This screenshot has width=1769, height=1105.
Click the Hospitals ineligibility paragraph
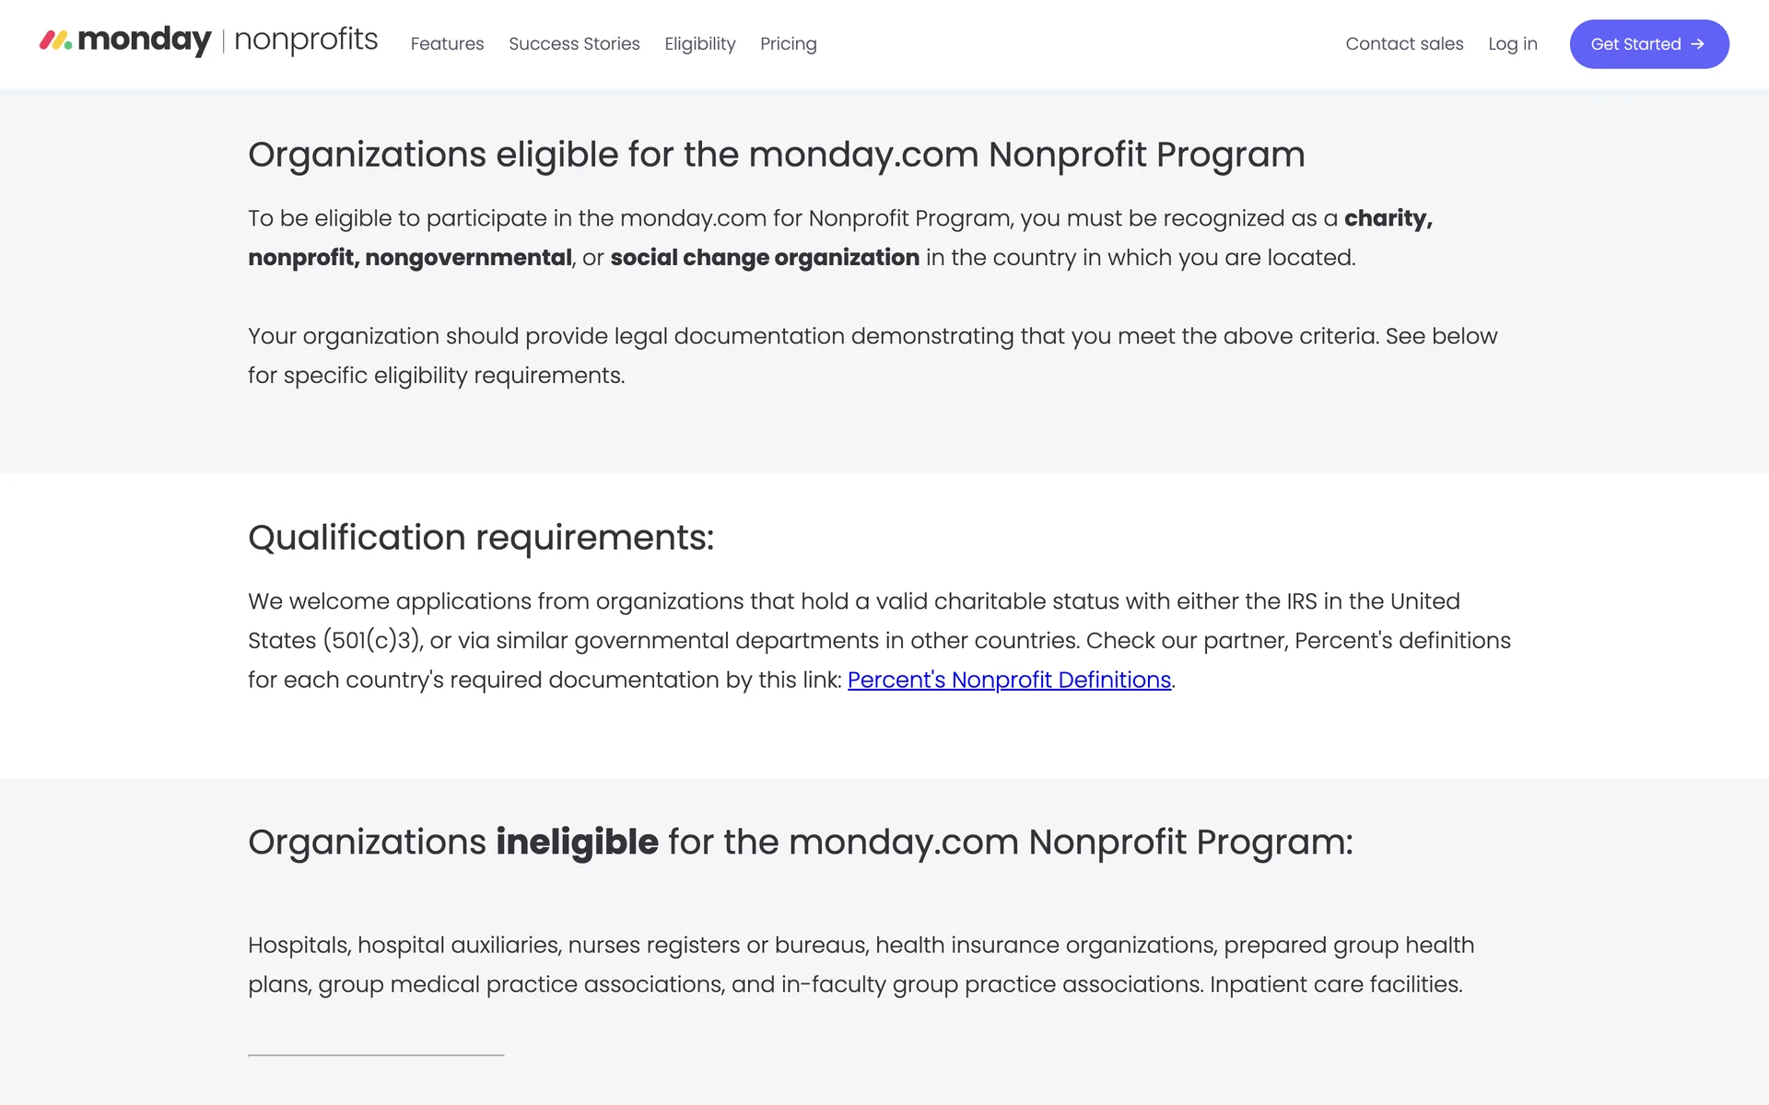tap(861, 965)
